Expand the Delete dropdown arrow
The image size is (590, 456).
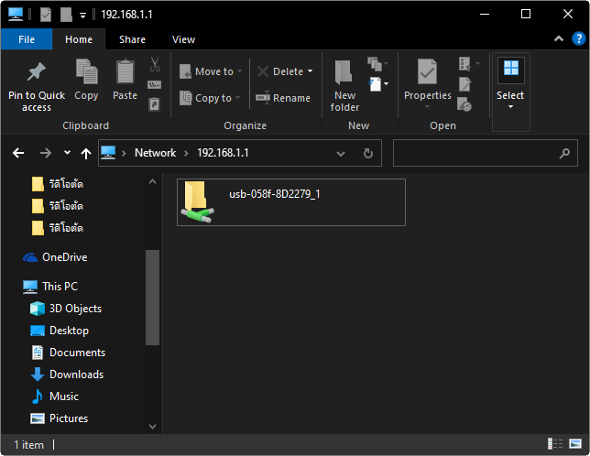click(310, 71)
